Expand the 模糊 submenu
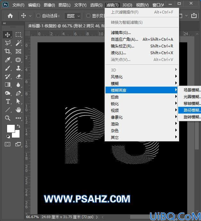Screen dimensions: 201x221 click(x=142, y=83)
